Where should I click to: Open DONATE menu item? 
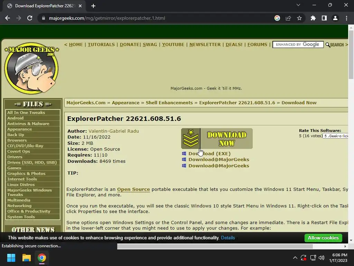pyautogui.click(x=129, y=45)
